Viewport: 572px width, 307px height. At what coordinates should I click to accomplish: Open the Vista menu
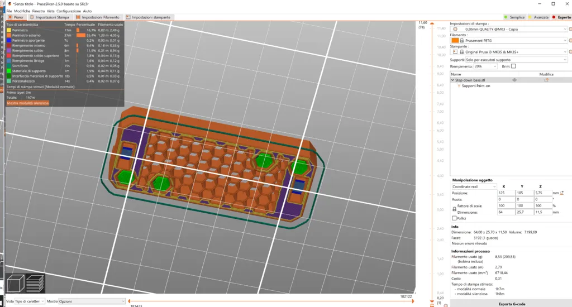[50, 11]
